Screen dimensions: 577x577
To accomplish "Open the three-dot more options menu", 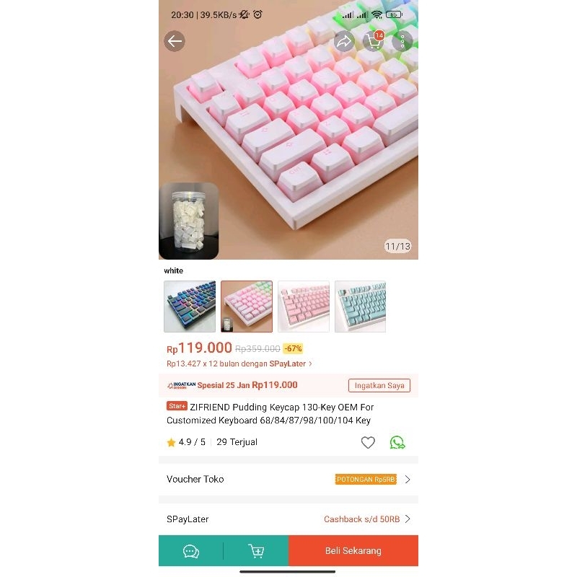I will tap(402, 41).
